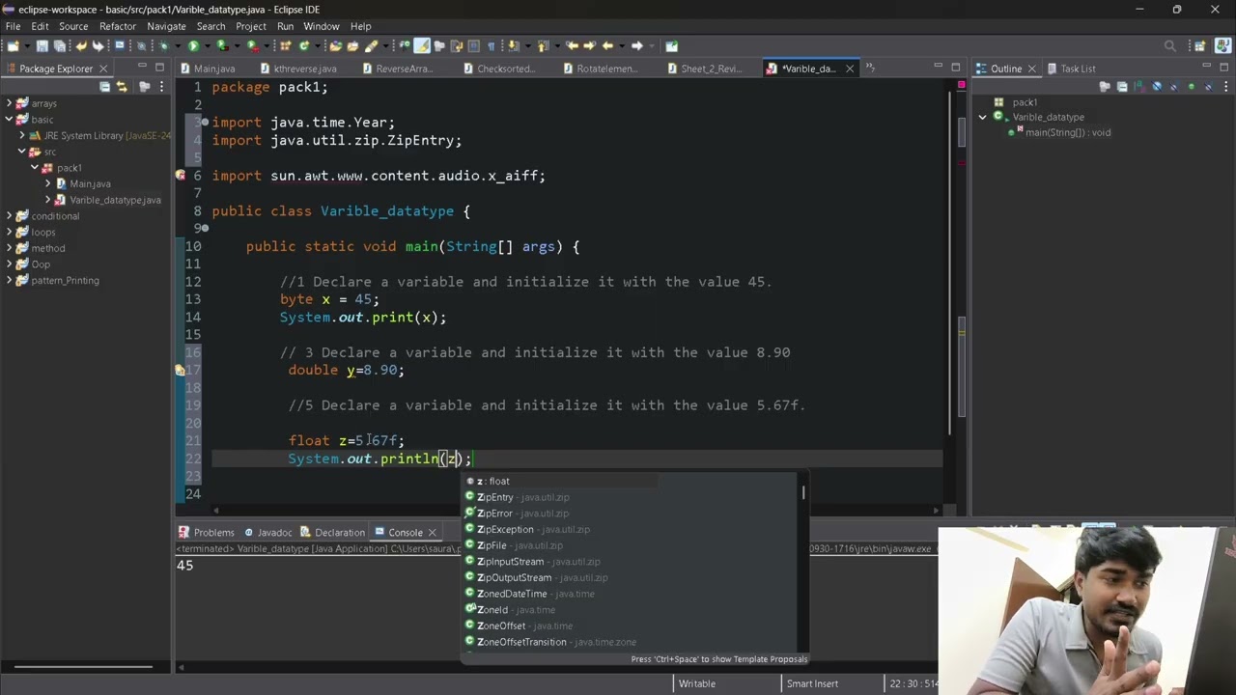Close the Varible_datatype editor tab
1236x695 pixels.
click(x=850, y=69)
